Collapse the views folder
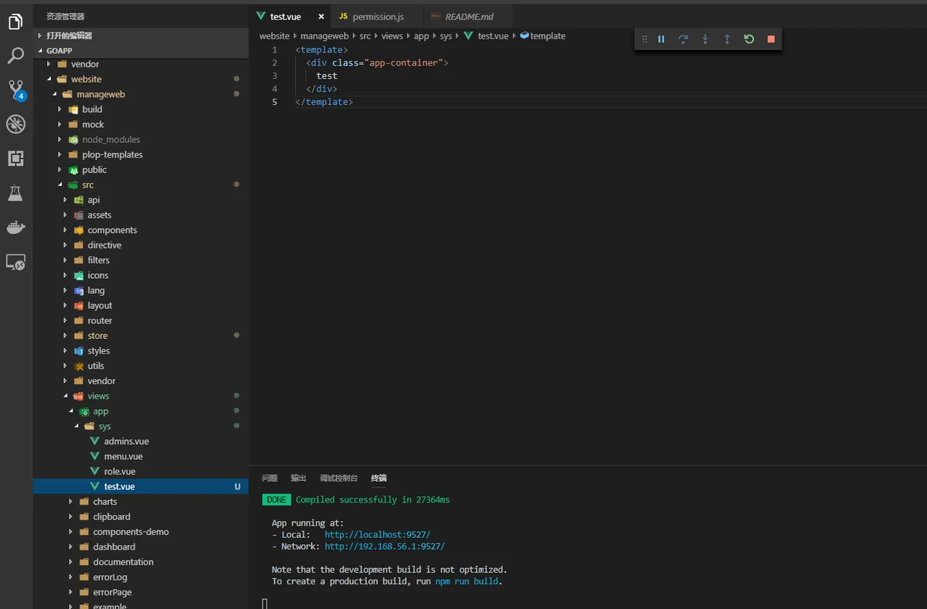 point(98,396)
